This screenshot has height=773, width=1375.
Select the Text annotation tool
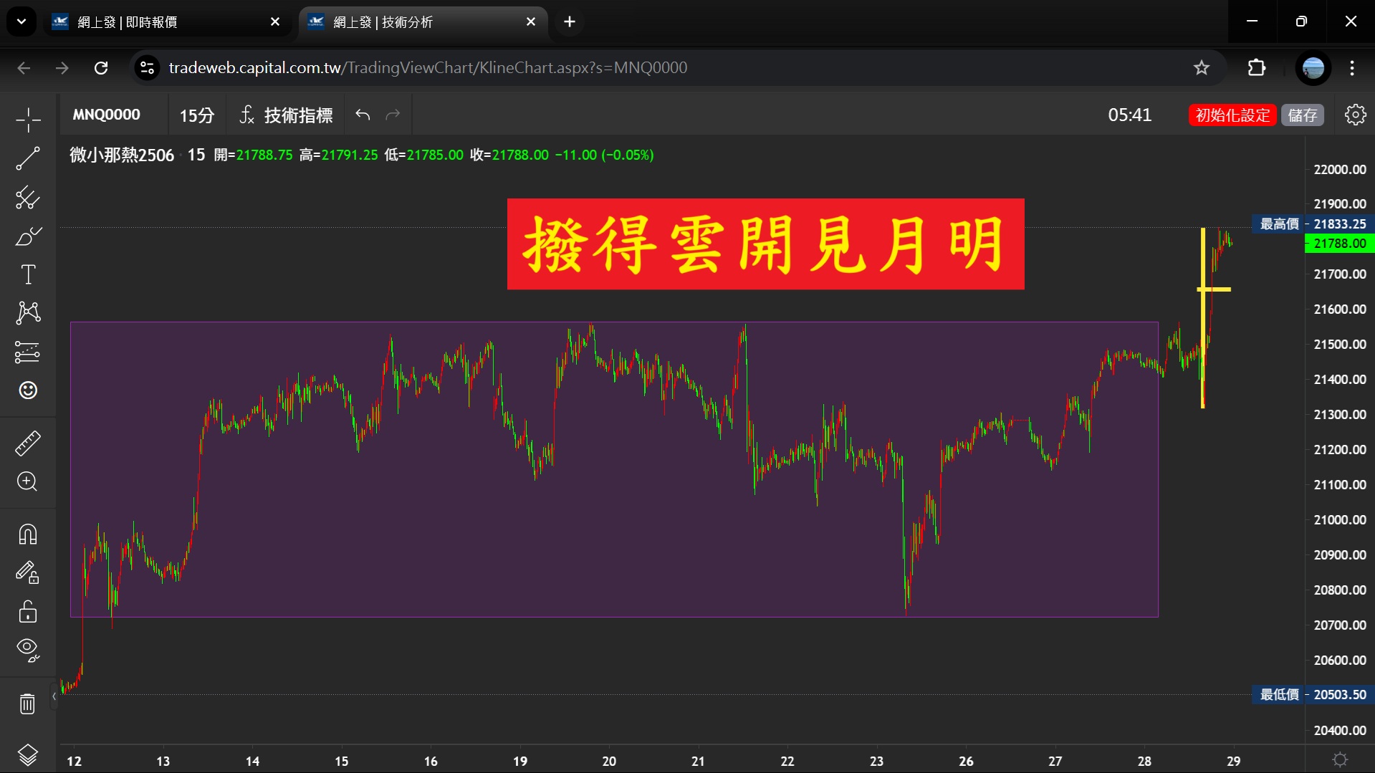coord(28,274)
